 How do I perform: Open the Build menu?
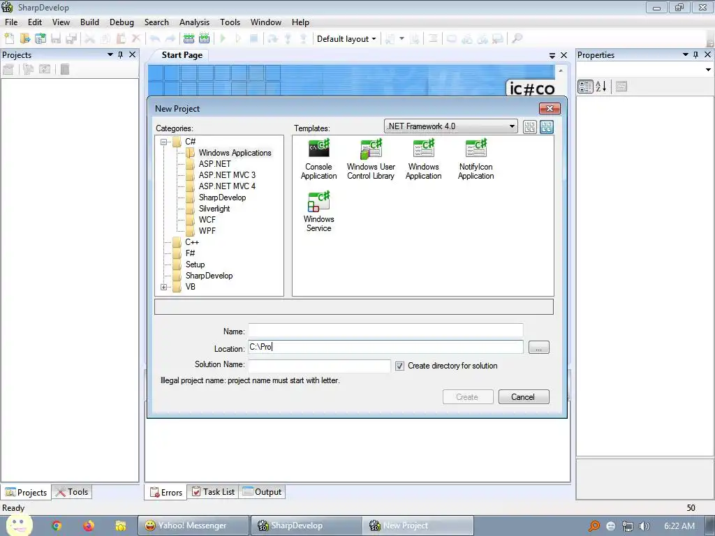click(x=89, y=22)
